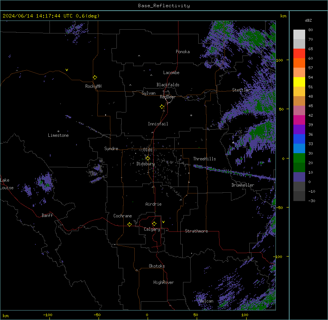Pick the magenta 42 dBZ legend color
Viewport: 328px width, 320px height.
click(x=299, y=120)
